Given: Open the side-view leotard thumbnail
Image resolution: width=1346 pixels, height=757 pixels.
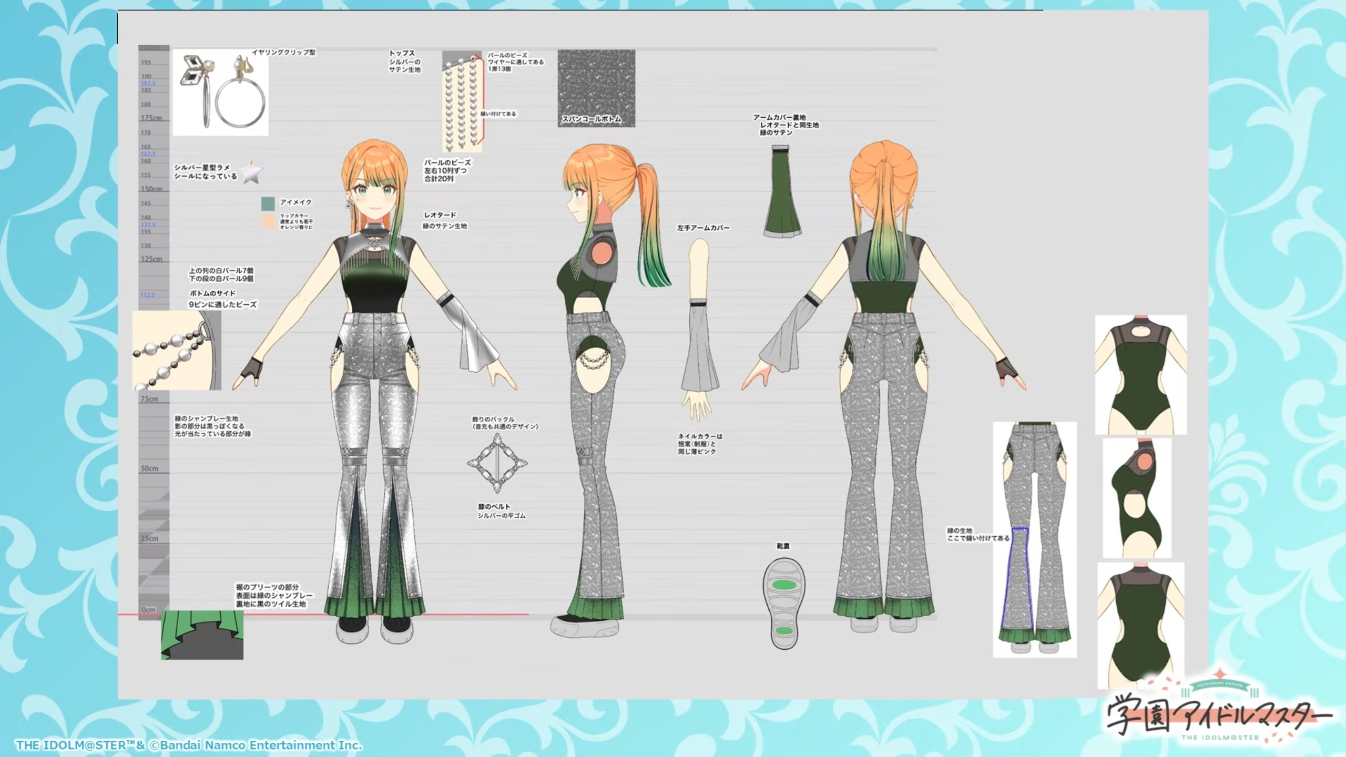Looking at the screenshot, I should 1137,498.
